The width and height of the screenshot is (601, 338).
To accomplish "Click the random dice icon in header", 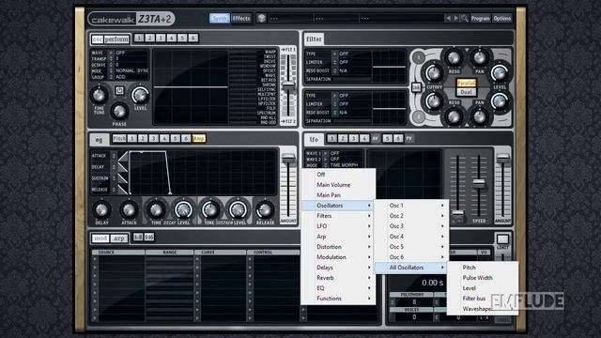I will (x=261, y=18).
